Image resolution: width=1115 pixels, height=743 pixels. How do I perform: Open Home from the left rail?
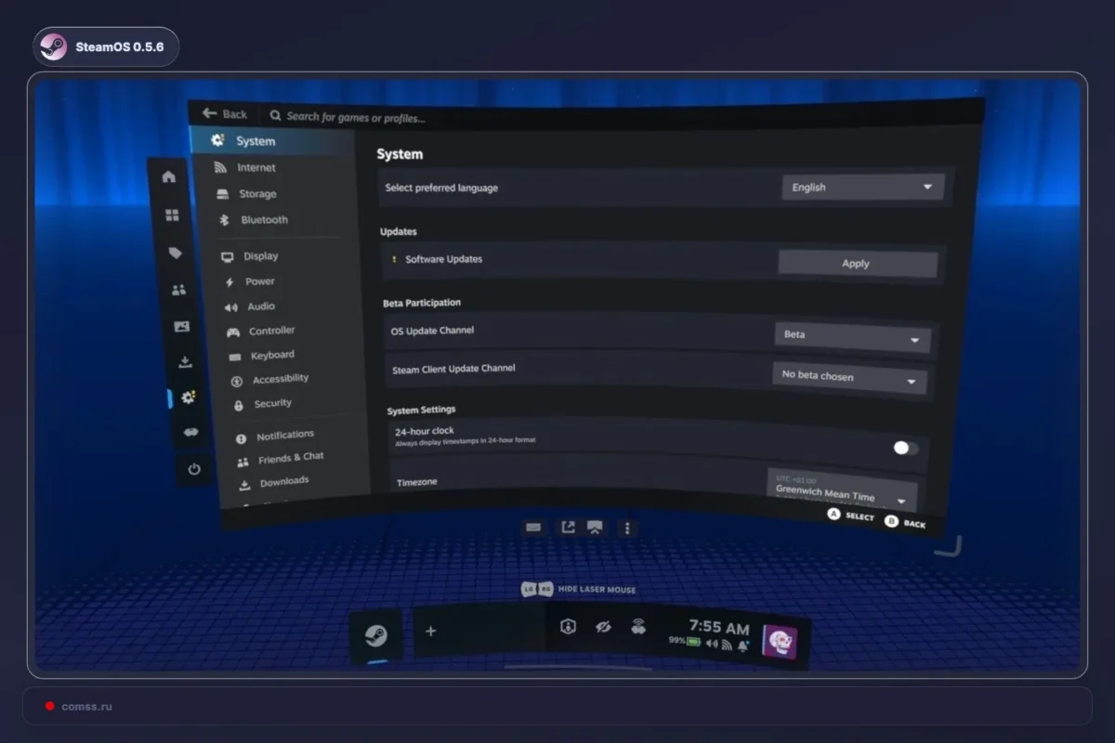[x=169, y=176]
